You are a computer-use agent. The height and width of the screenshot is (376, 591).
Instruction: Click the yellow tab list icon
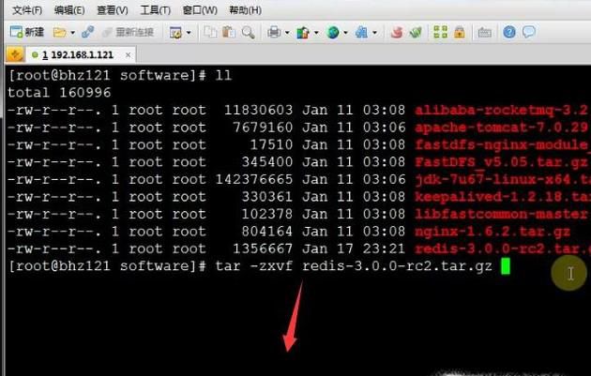15,55
